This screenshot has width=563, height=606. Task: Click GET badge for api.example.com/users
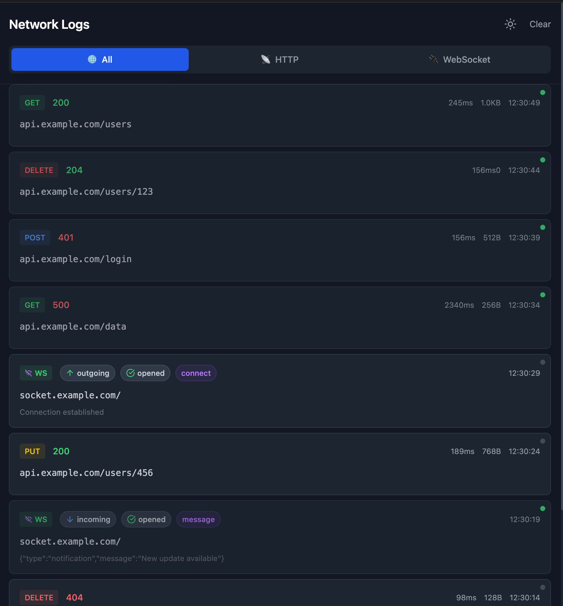click(32, 103)
